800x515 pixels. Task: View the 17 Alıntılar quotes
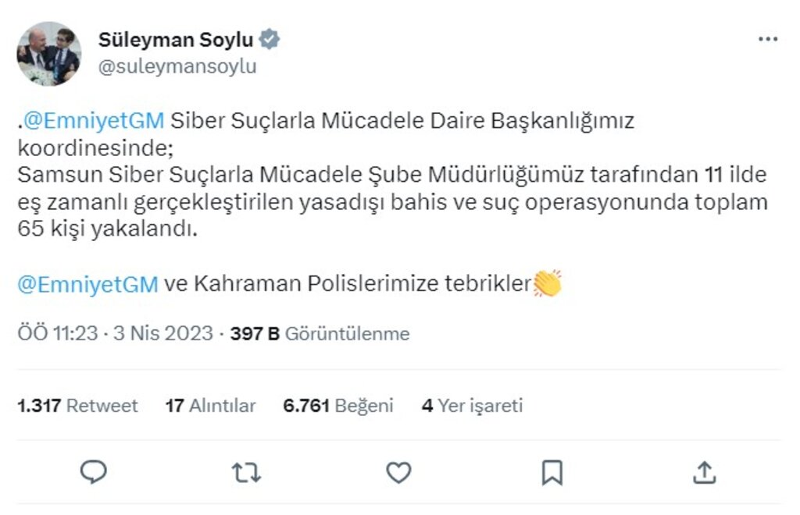click(x=210, y=406)
